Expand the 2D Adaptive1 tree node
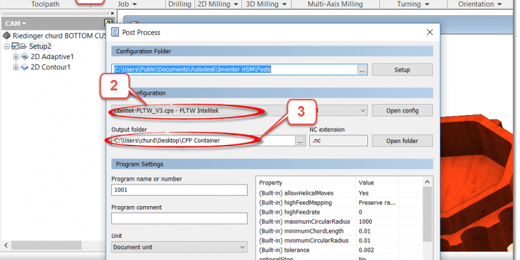 pyautogui.click(x=16, y=57)
